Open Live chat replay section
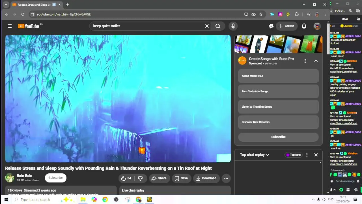This screenshot has width=362, height=204. pos(175,190)
